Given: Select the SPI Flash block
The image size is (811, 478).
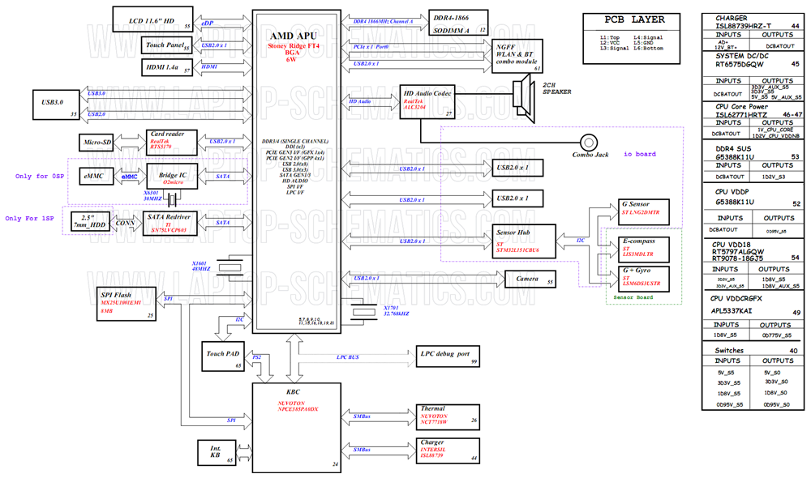Looking at the screenshot, I should click(127, 304).
